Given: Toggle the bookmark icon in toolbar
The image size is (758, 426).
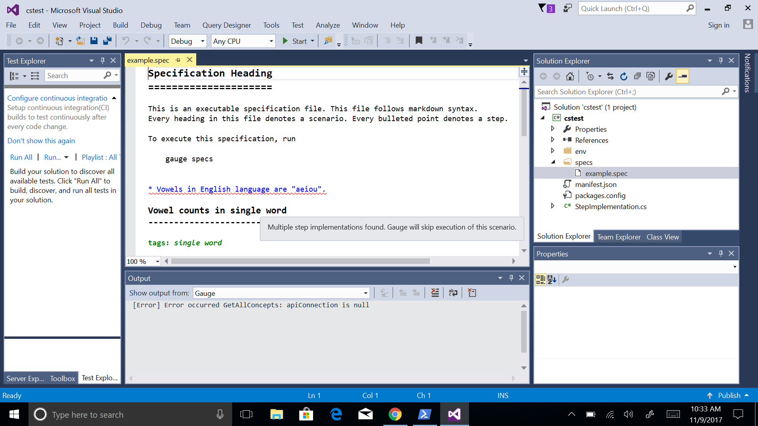Looking at the screenshot, I should [x=419, y=41].
